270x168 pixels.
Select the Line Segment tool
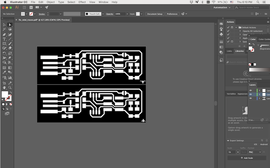(10, 39)
